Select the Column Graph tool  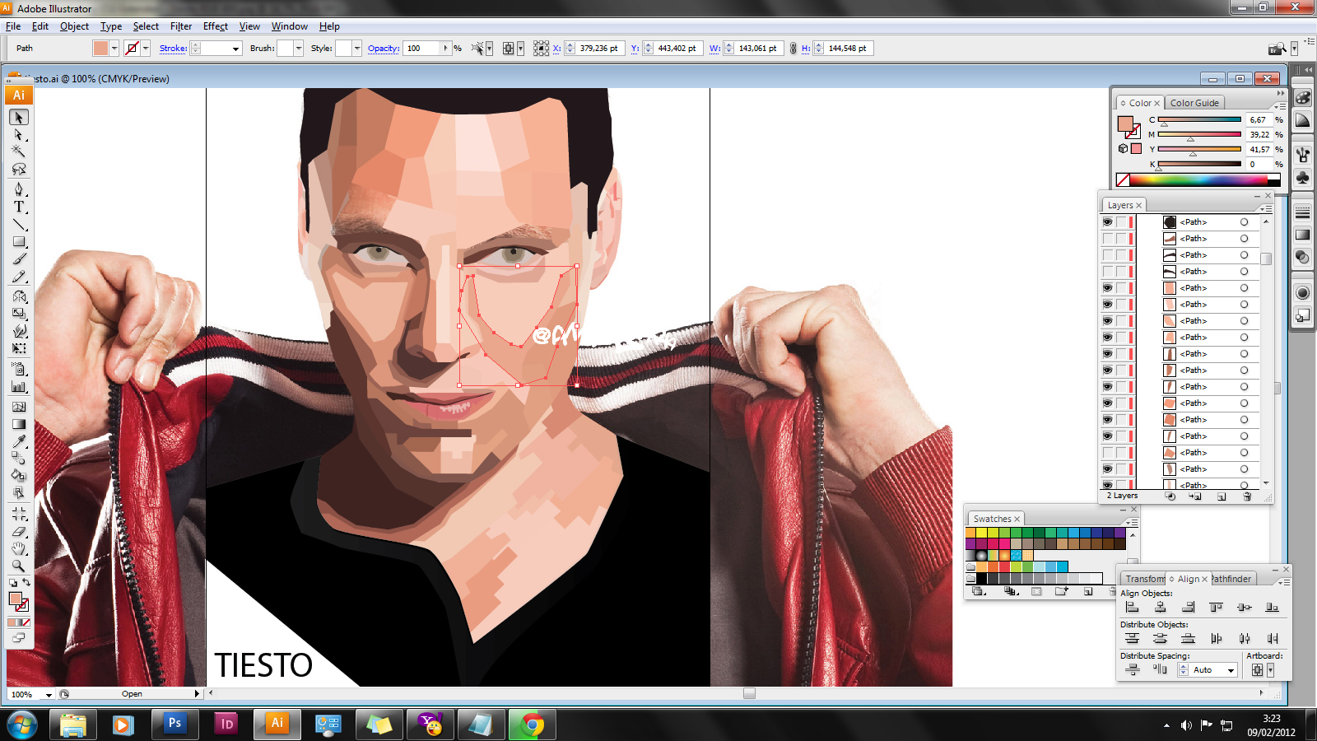point(19,387)
